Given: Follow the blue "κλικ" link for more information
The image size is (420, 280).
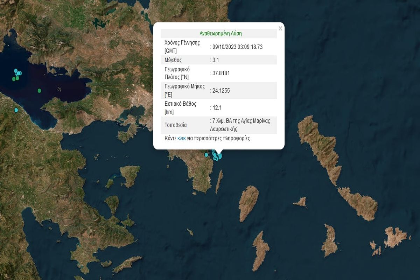Looking at the screenshot, I should (181, 138).
